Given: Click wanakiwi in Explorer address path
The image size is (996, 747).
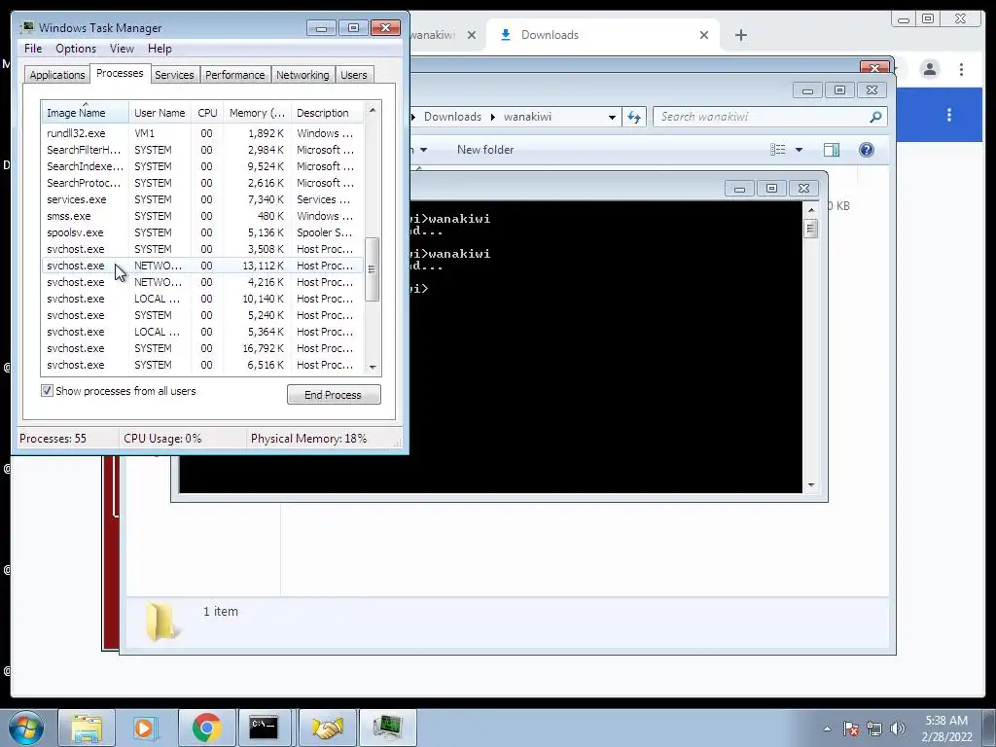Looking at the screenshot, I should 527,117.
